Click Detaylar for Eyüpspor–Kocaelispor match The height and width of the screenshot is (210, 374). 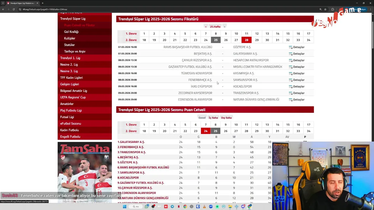pyautogui.click(x=299, y=87)
